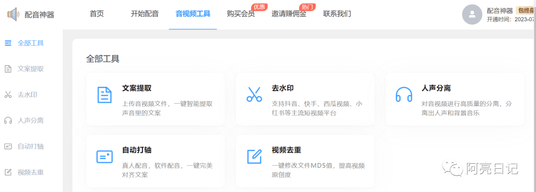Open the 自动打轴 card title

pos(137,150)
